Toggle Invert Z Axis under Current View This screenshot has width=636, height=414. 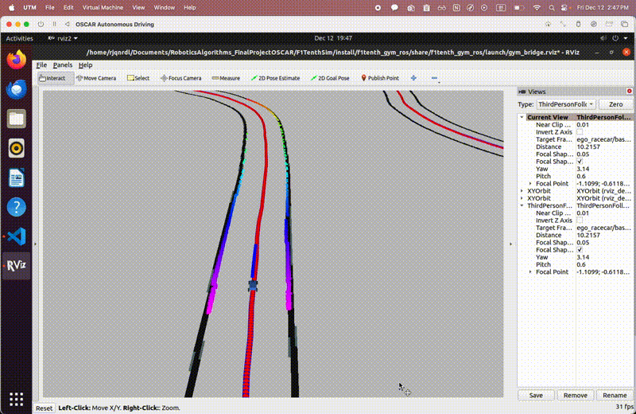(x=580, y=131)
